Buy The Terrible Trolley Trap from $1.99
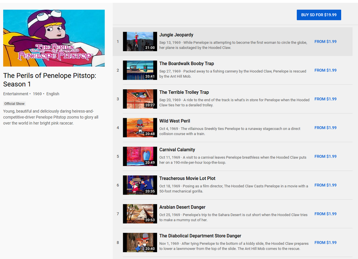 tap(326, 99)
